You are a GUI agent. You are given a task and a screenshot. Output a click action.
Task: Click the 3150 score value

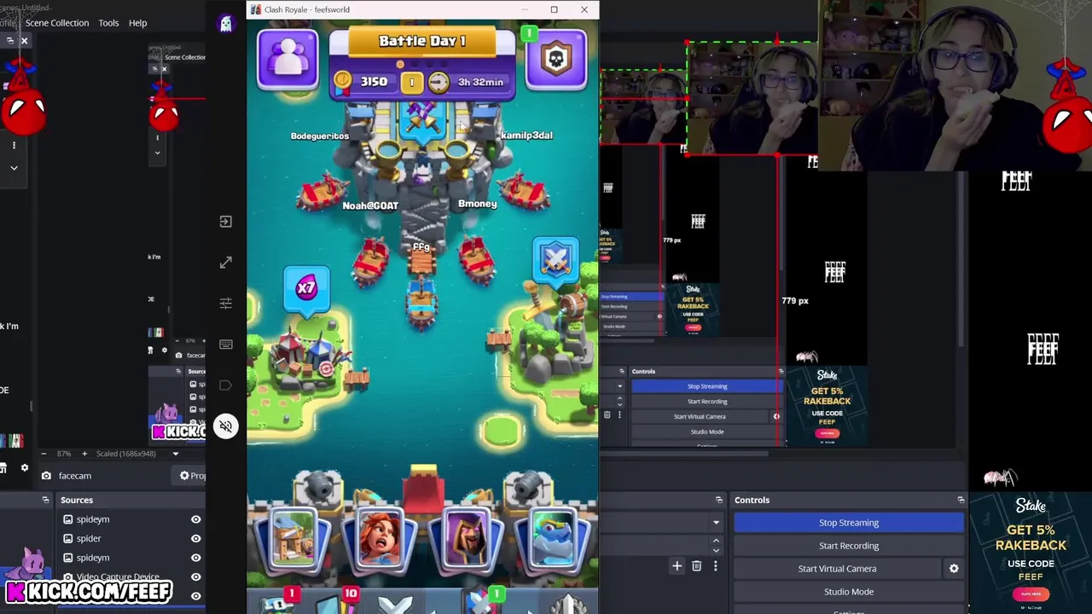click(x=374, y=82)
